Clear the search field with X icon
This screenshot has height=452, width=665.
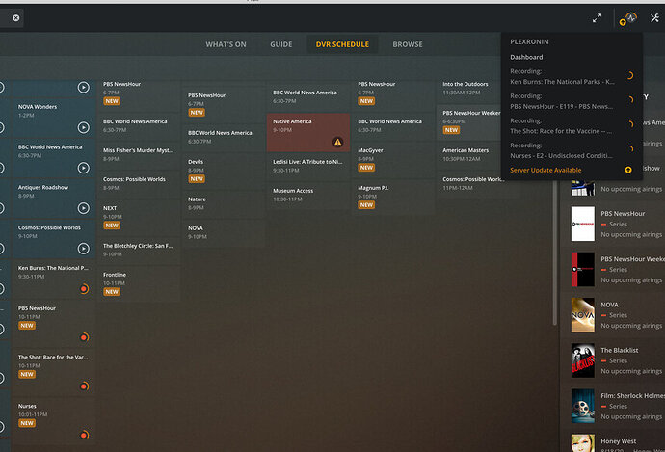[x=15, y=17]
